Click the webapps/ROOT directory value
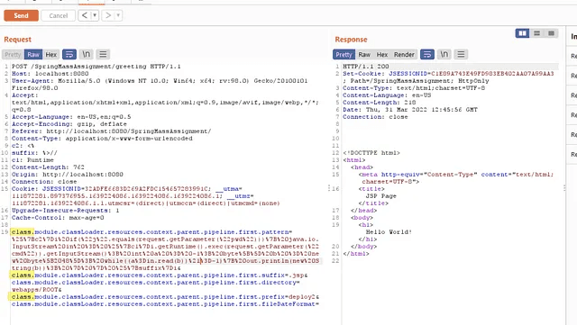577x325 pixels. coord(34,290)
